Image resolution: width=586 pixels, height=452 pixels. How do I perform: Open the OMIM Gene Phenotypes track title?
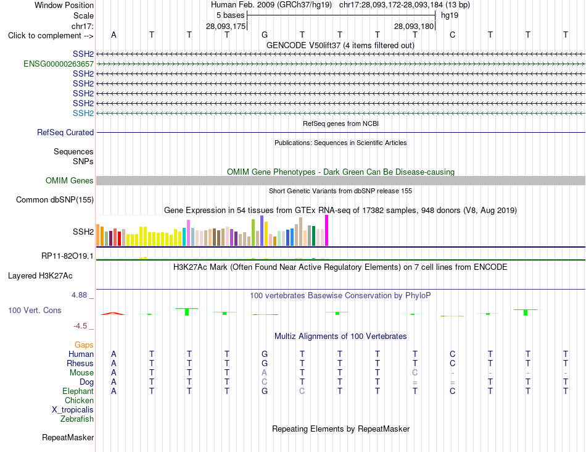340,172
